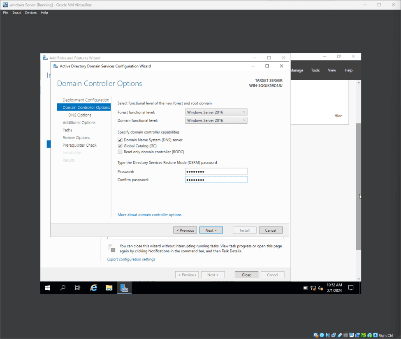Go to Paths step
The image size is (401, 339).
(67, 130)
